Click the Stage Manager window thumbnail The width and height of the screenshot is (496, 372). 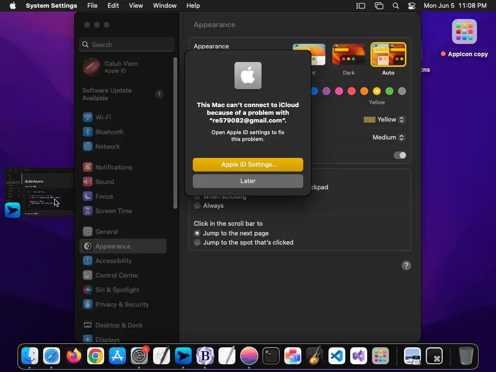click(40, 192)
